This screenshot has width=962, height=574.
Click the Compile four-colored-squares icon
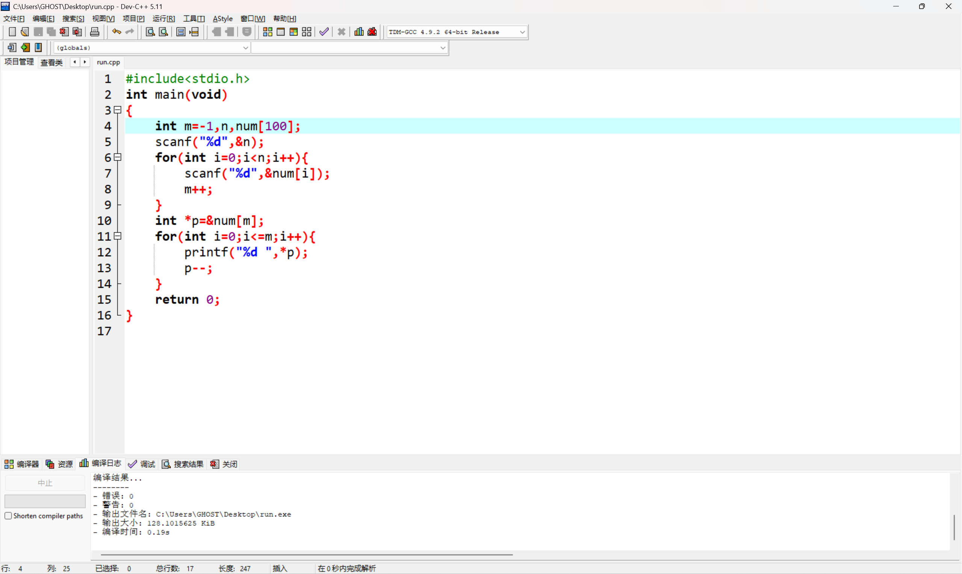pyautogui.click(x=268, y=32)
